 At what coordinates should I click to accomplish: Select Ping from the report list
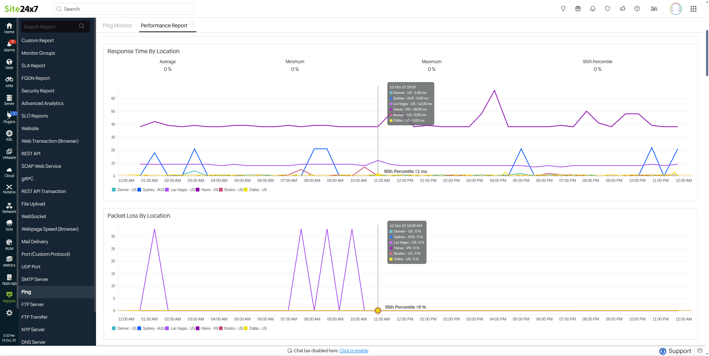pyautogui.click(x=26, y=292)
